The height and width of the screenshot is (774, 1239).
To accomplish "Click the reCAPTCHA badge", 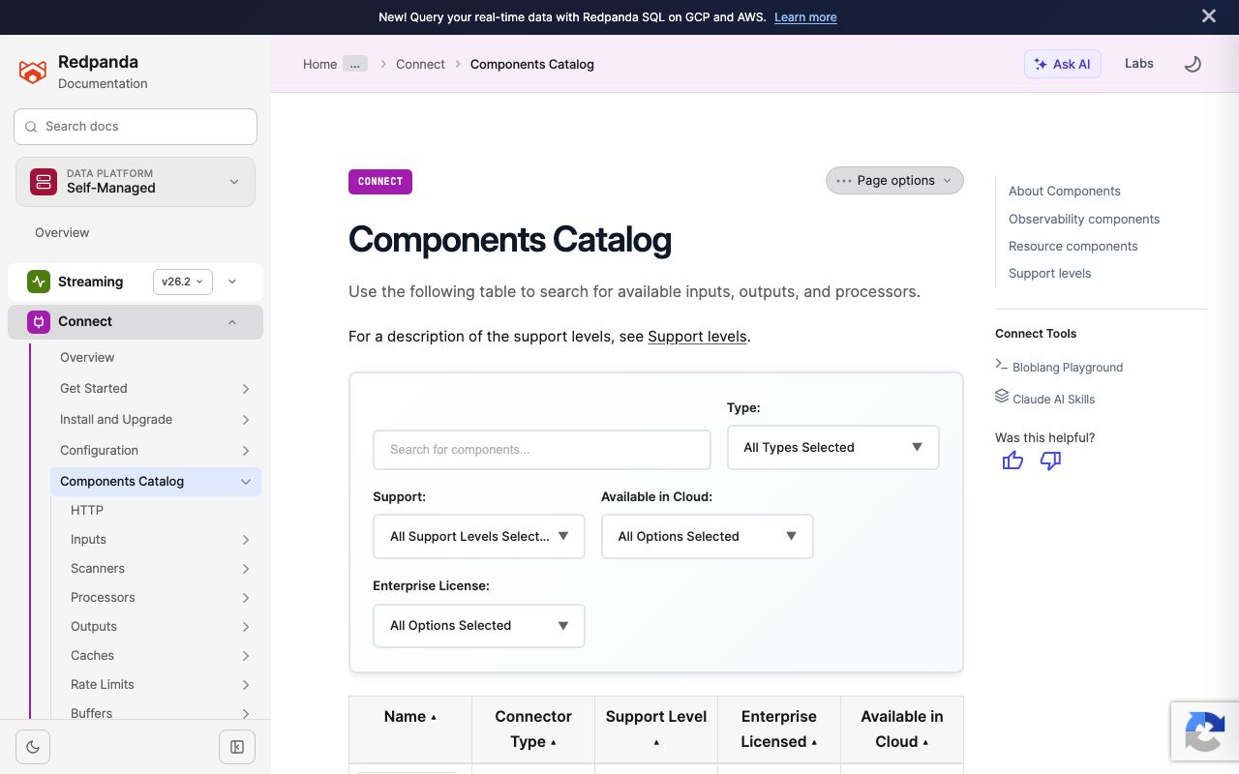I will tap(1205, 730).
